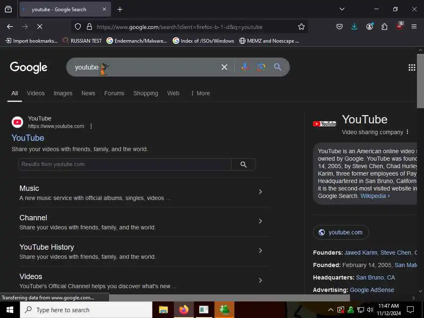The height and width of the screenshot is (318, 424).
Task: Open the YouTube result title link
Action: (28, 138)
